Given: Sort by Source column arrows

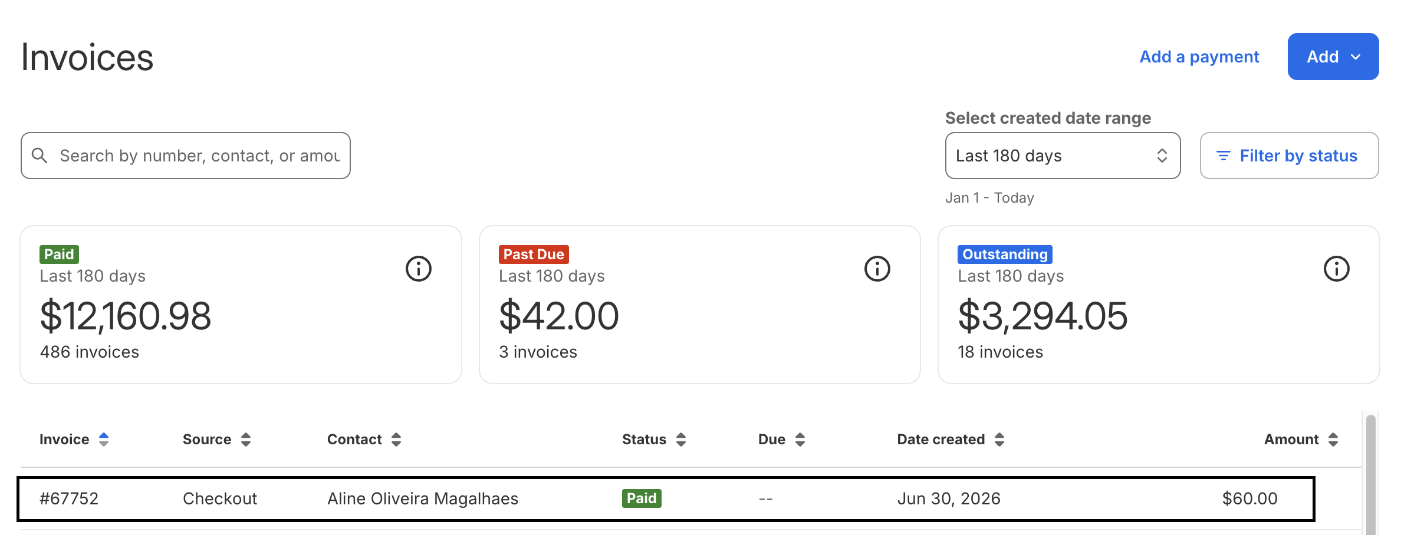Looking at the screenshot, I should (246, 440).
